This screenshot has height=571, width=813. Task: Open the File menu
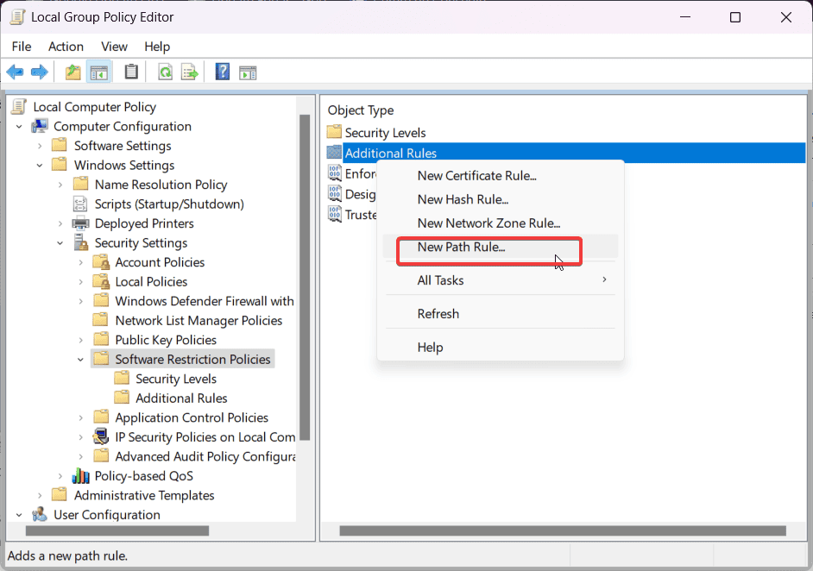22,47
